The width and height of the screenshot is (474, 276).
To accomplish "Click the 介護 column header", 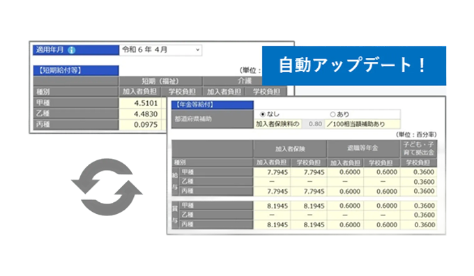I will click(245, 81).
